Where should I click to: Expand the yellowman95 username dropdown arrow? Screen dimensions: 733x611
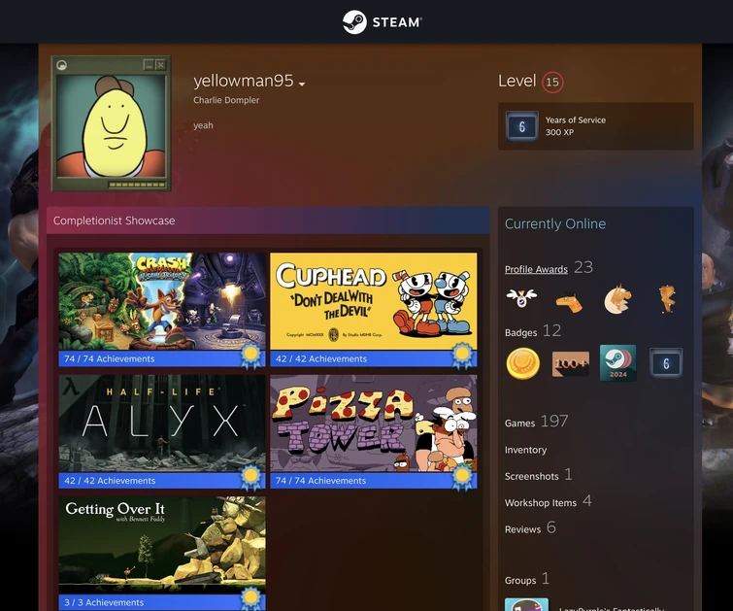[x=302, y=84]
